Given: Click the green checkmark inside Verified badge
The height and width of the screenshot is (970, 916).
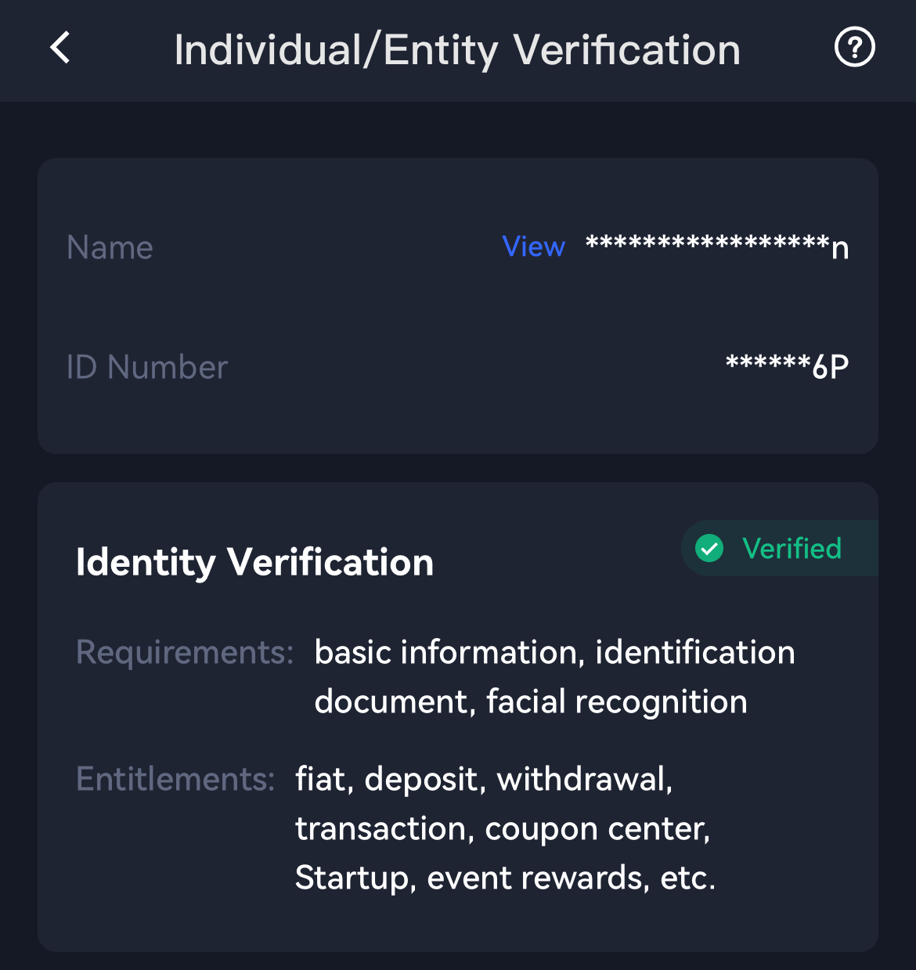Looking at the screenshot, I should point(709,548).
